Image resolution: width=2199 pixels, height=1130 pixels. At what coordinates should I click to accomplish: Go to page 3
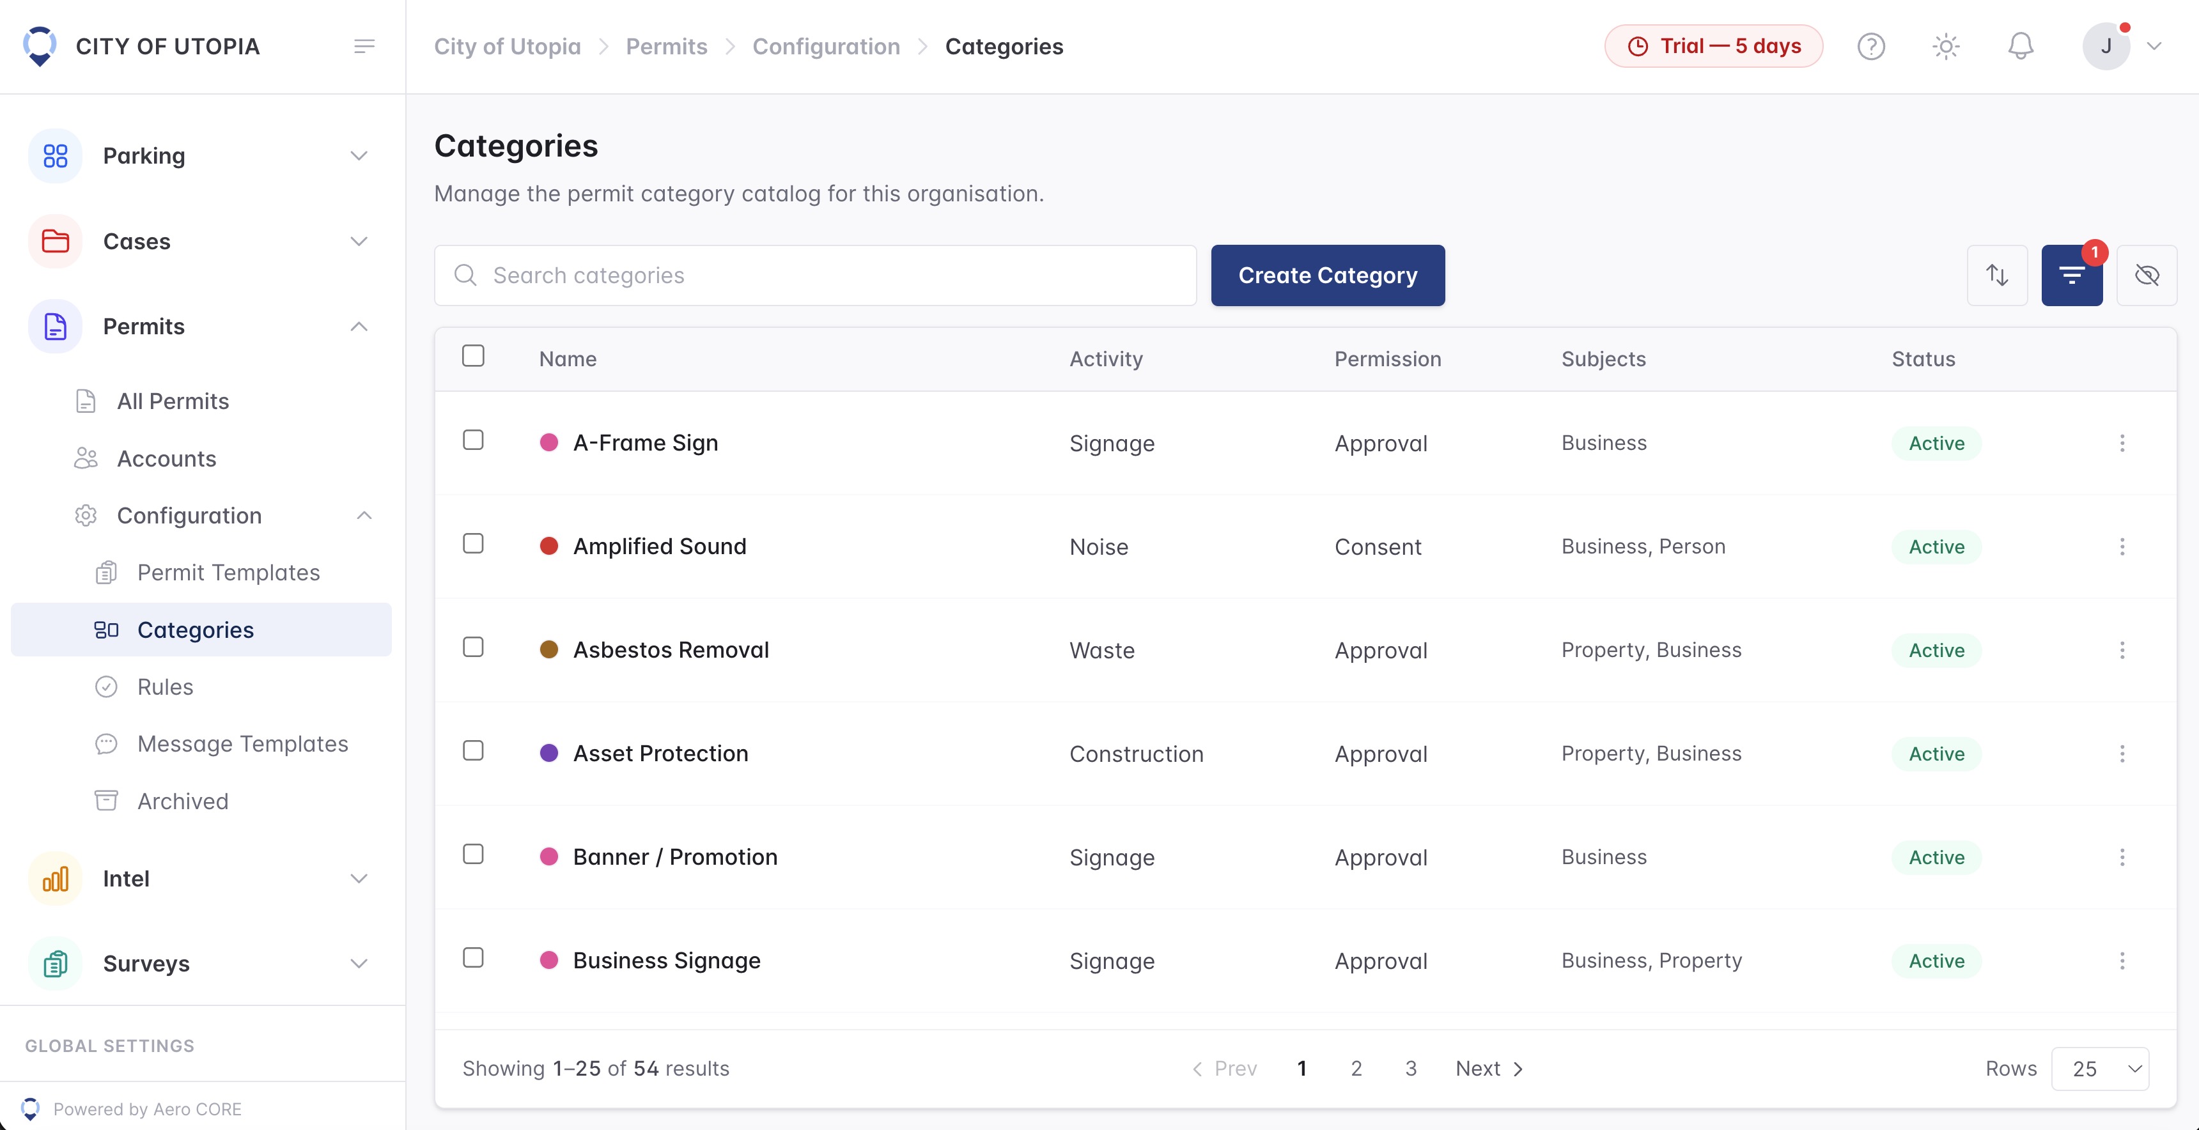tap(1411, 1069)
